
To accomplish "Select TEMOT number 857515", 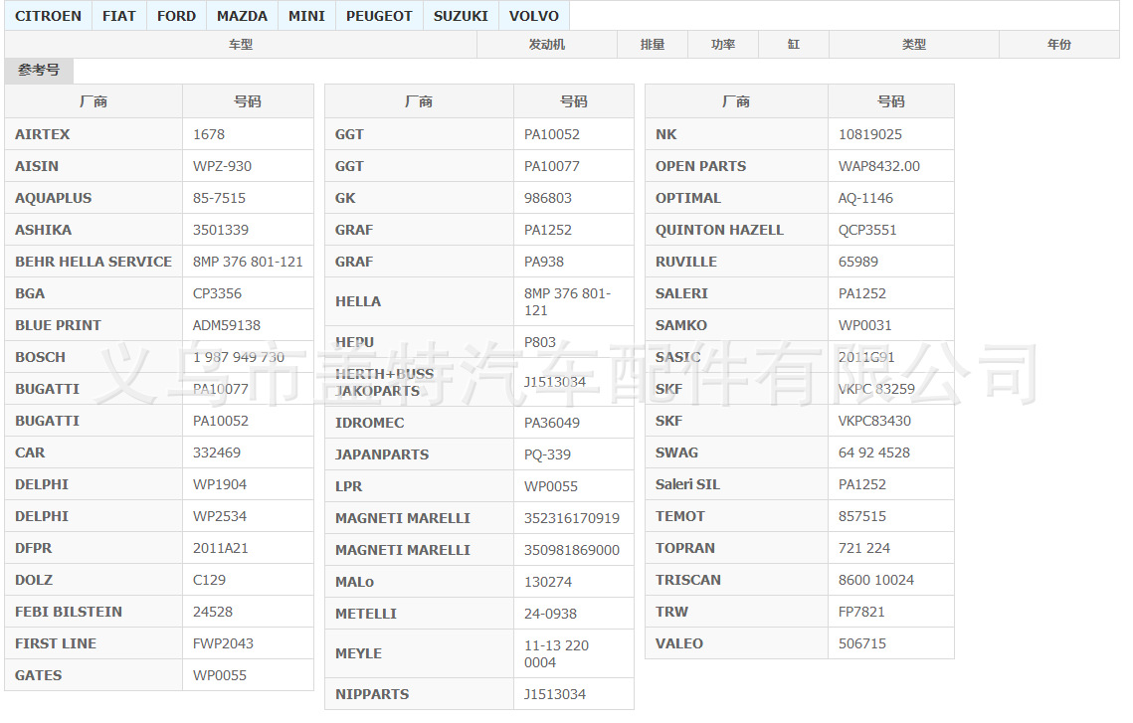I will tap(891, 516).
